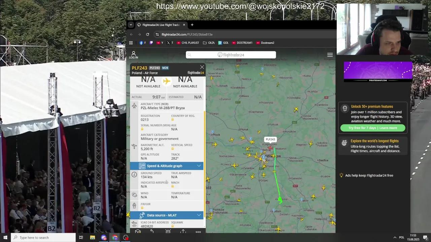This screenshot has height=242, width=431.
Task: Click the LOG IN user icon
Action: [x=133, y=55]
